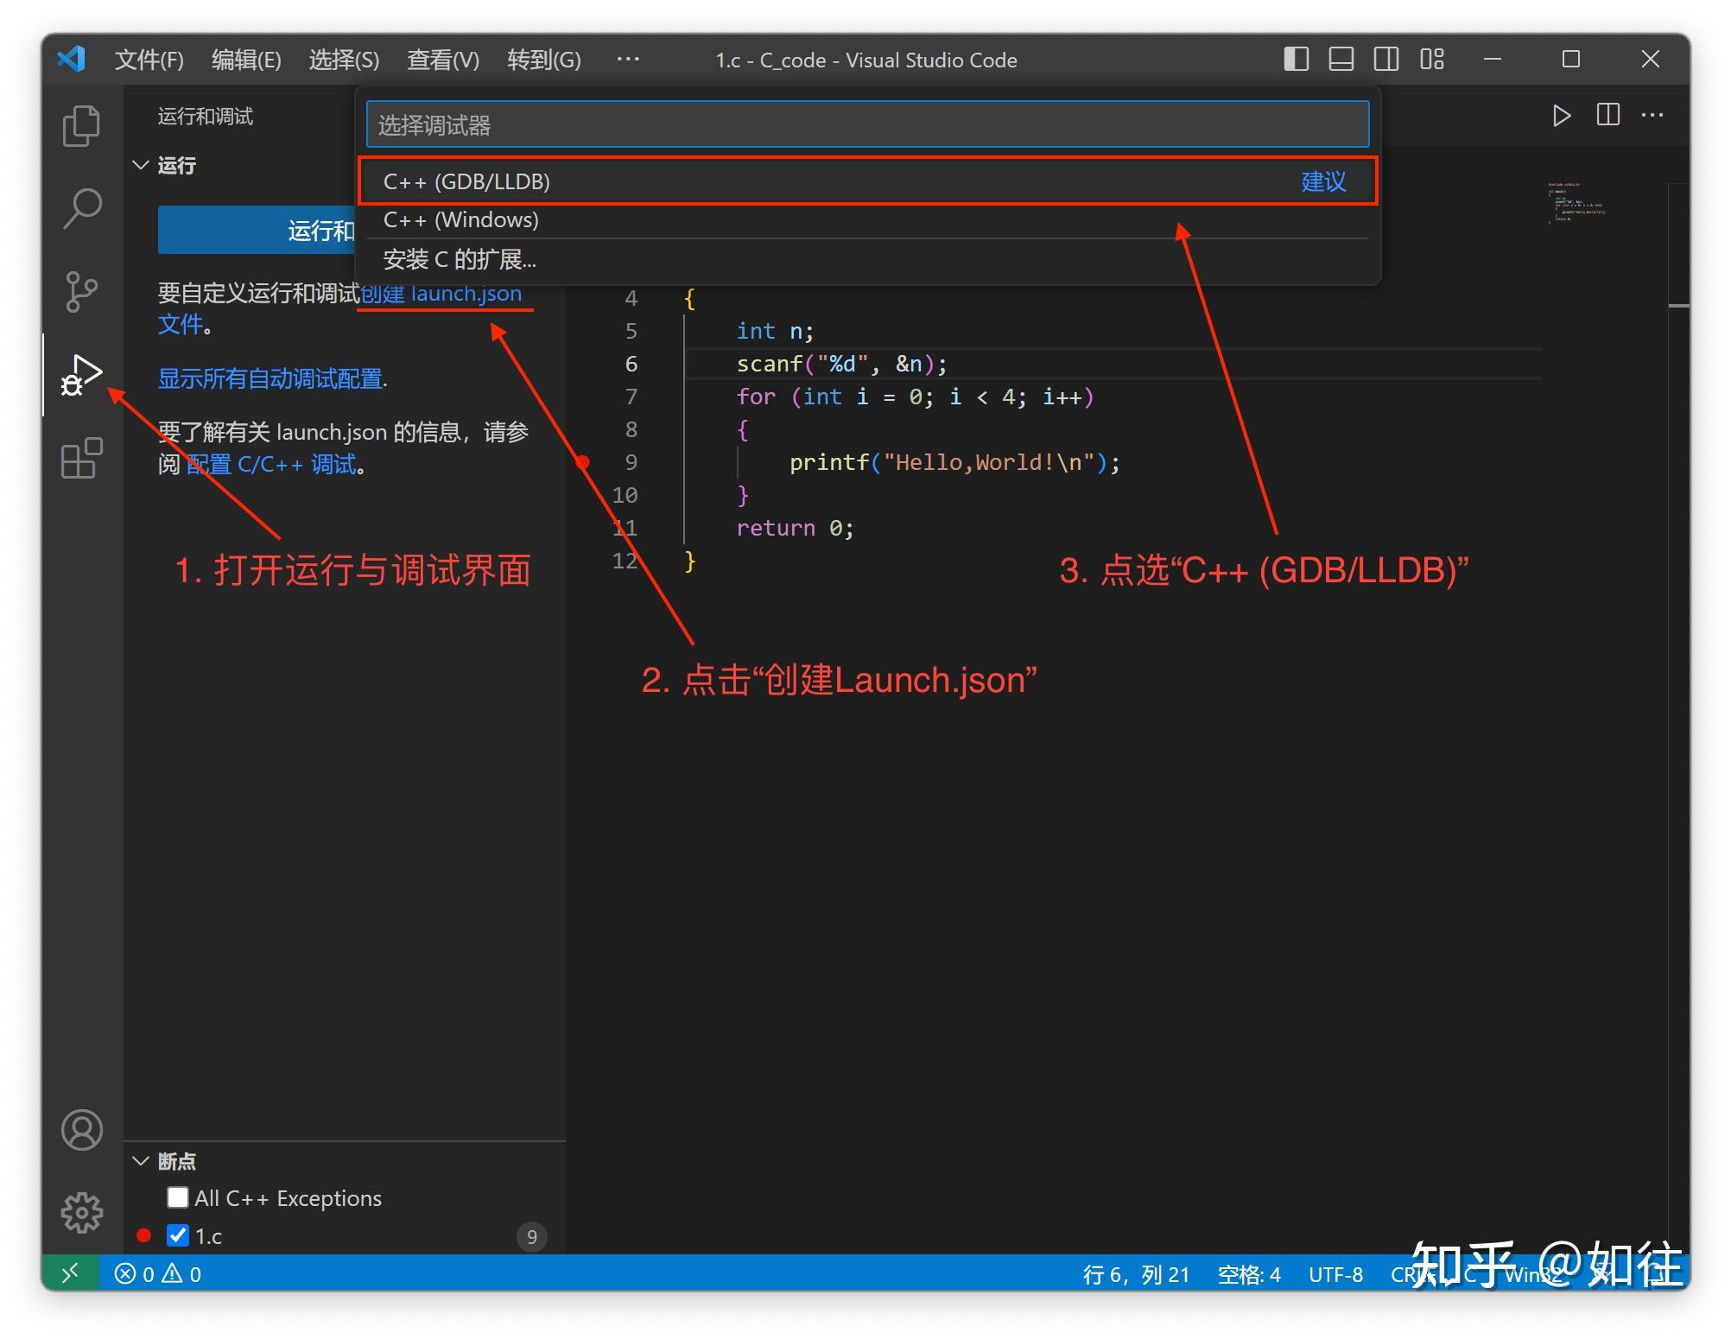This screenshot has width=1731, height=1339.
Task: Click 显示所有自动调试配置 link
Action: [270, 378]
